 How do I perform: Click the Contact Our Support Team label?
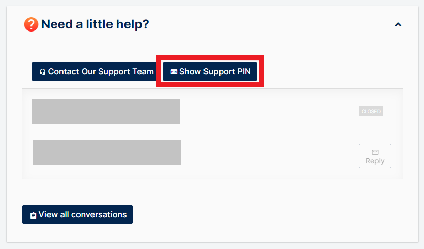[101, 72]
